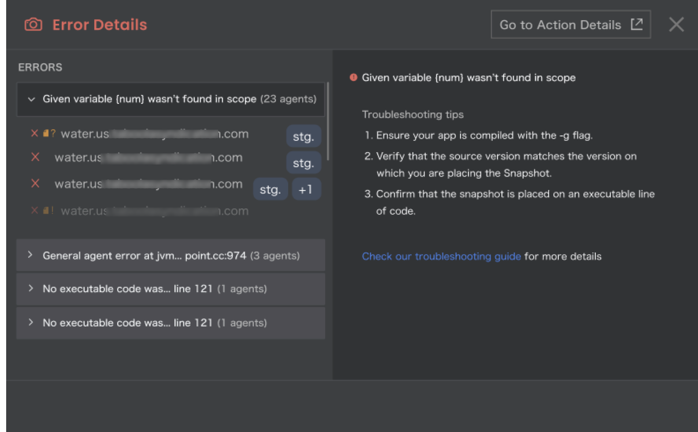This screenshot has width=698, height=432.
Task: Expand the first 'No executable code was... line 121' group
Action: click(x=30, y=289)
